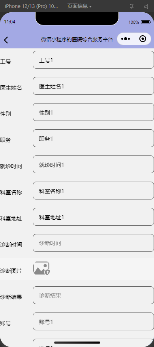The height and width of the screenshot is (347, 154).
Task: Click the 科室地址 text box
Action: point(94,217)
